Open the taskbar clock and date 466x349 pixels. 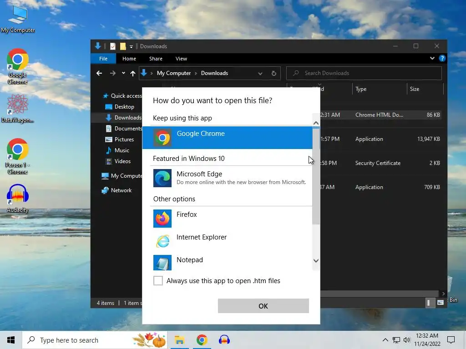point(427,340)
